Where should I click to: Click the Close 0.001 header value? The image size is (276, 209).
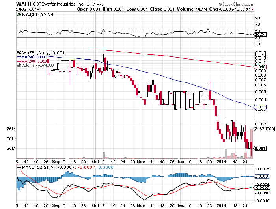tap(162, 9)
